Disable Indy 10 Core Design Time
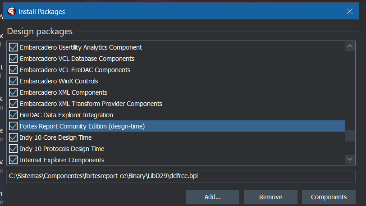The height and width of the screenshot is (206, 366). point(14,137)
